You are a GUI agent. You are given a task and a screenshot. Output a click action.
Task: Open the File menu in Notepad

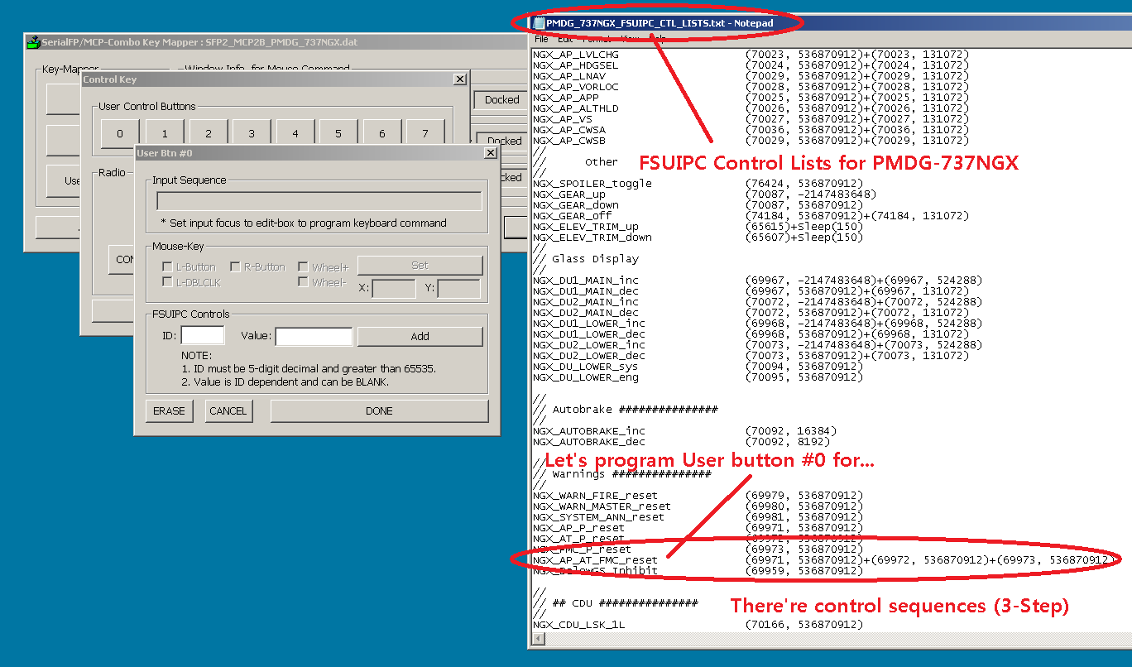click(x=541, y=39)
